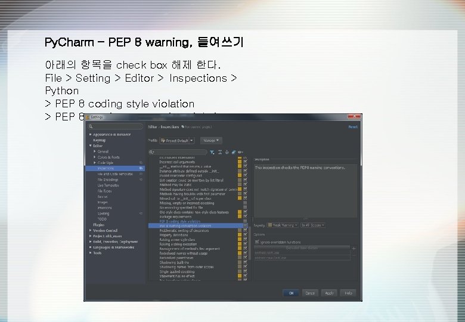Click the per-project icon on Inspections row
Image resolution: width=465 pixels, height=322 pixels.
[x=141, y=168]
